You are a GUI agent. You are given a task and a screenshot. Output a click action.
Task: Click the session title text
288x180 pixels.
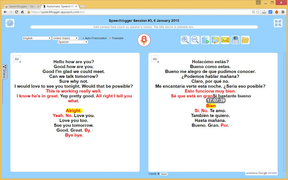tap(144, 21)
